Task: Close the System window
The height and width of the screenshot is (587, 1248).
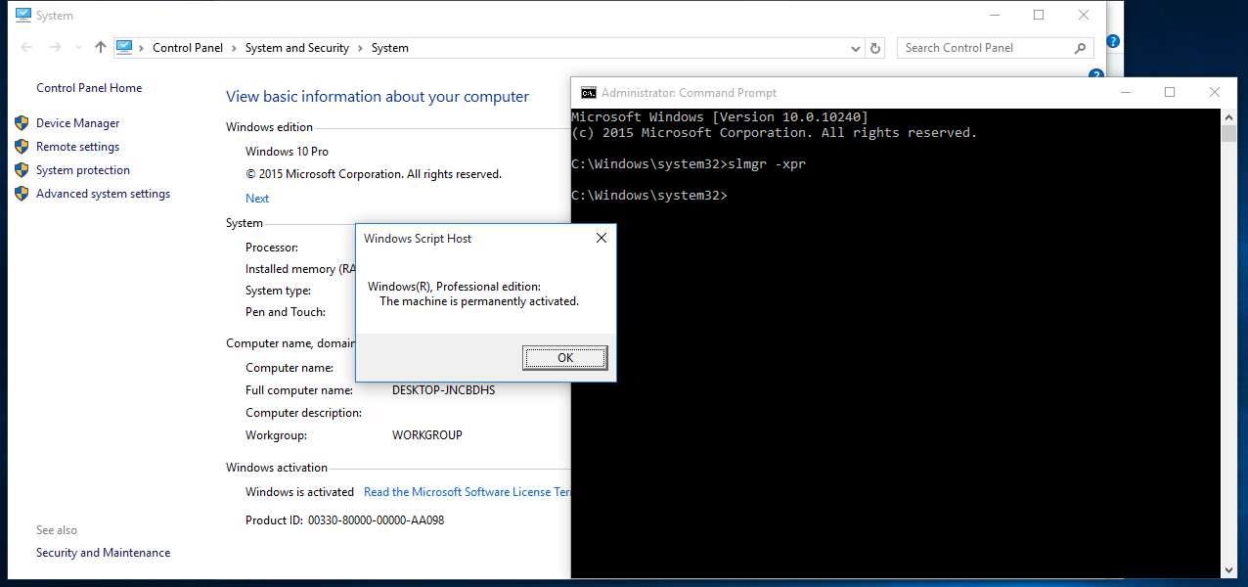Action: pyautogui.click(x=1084, y=15)
